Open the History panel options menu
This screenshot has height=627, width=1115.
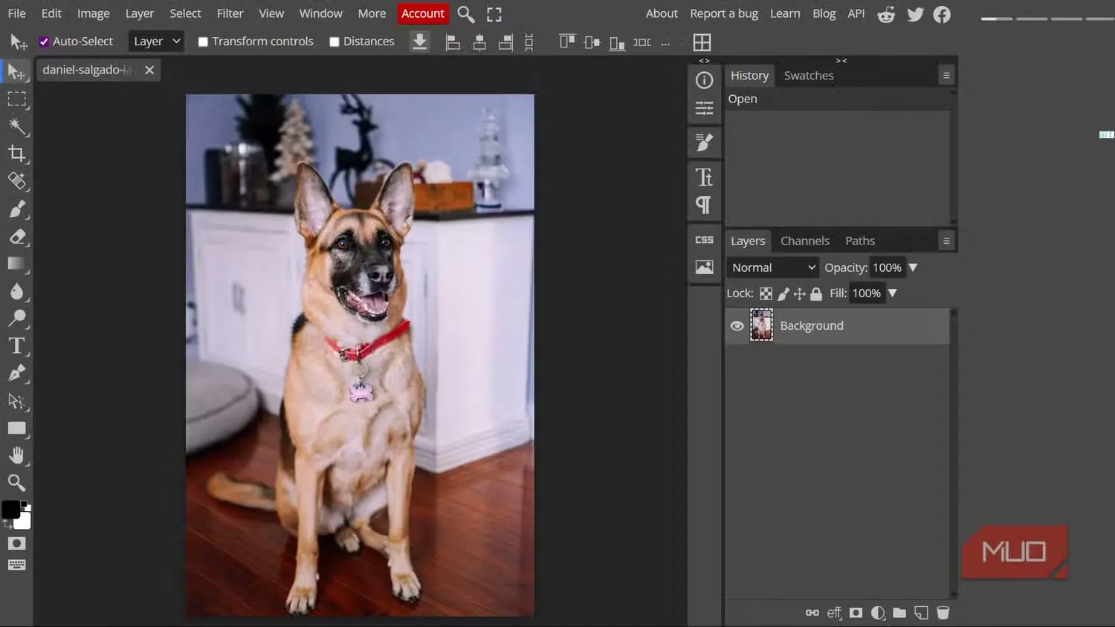coord(946,75)
